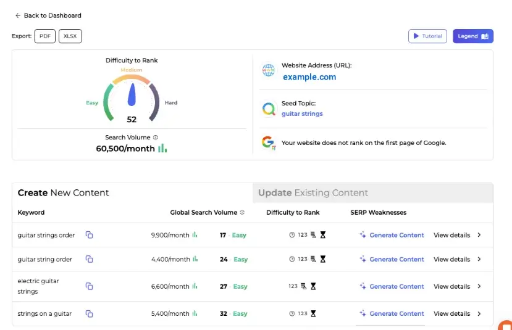Click the question mark icon in guitar string order row

(x=292, y=259)
